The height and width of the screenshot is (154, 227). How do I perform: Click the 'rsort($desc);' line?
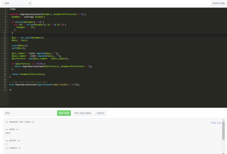pos(19,45)
